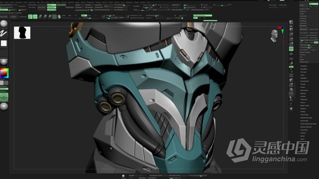The height and width of the screenshot is (179, 319).
Task: Expand the Deformation subpalette
Action: click(304, 90)
